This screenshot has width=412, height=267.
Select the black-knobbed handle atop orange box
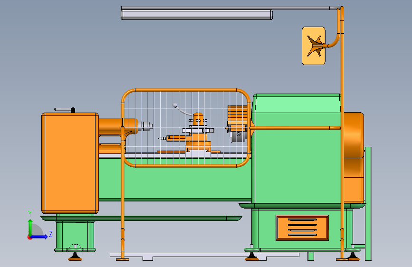pos(65,110)
